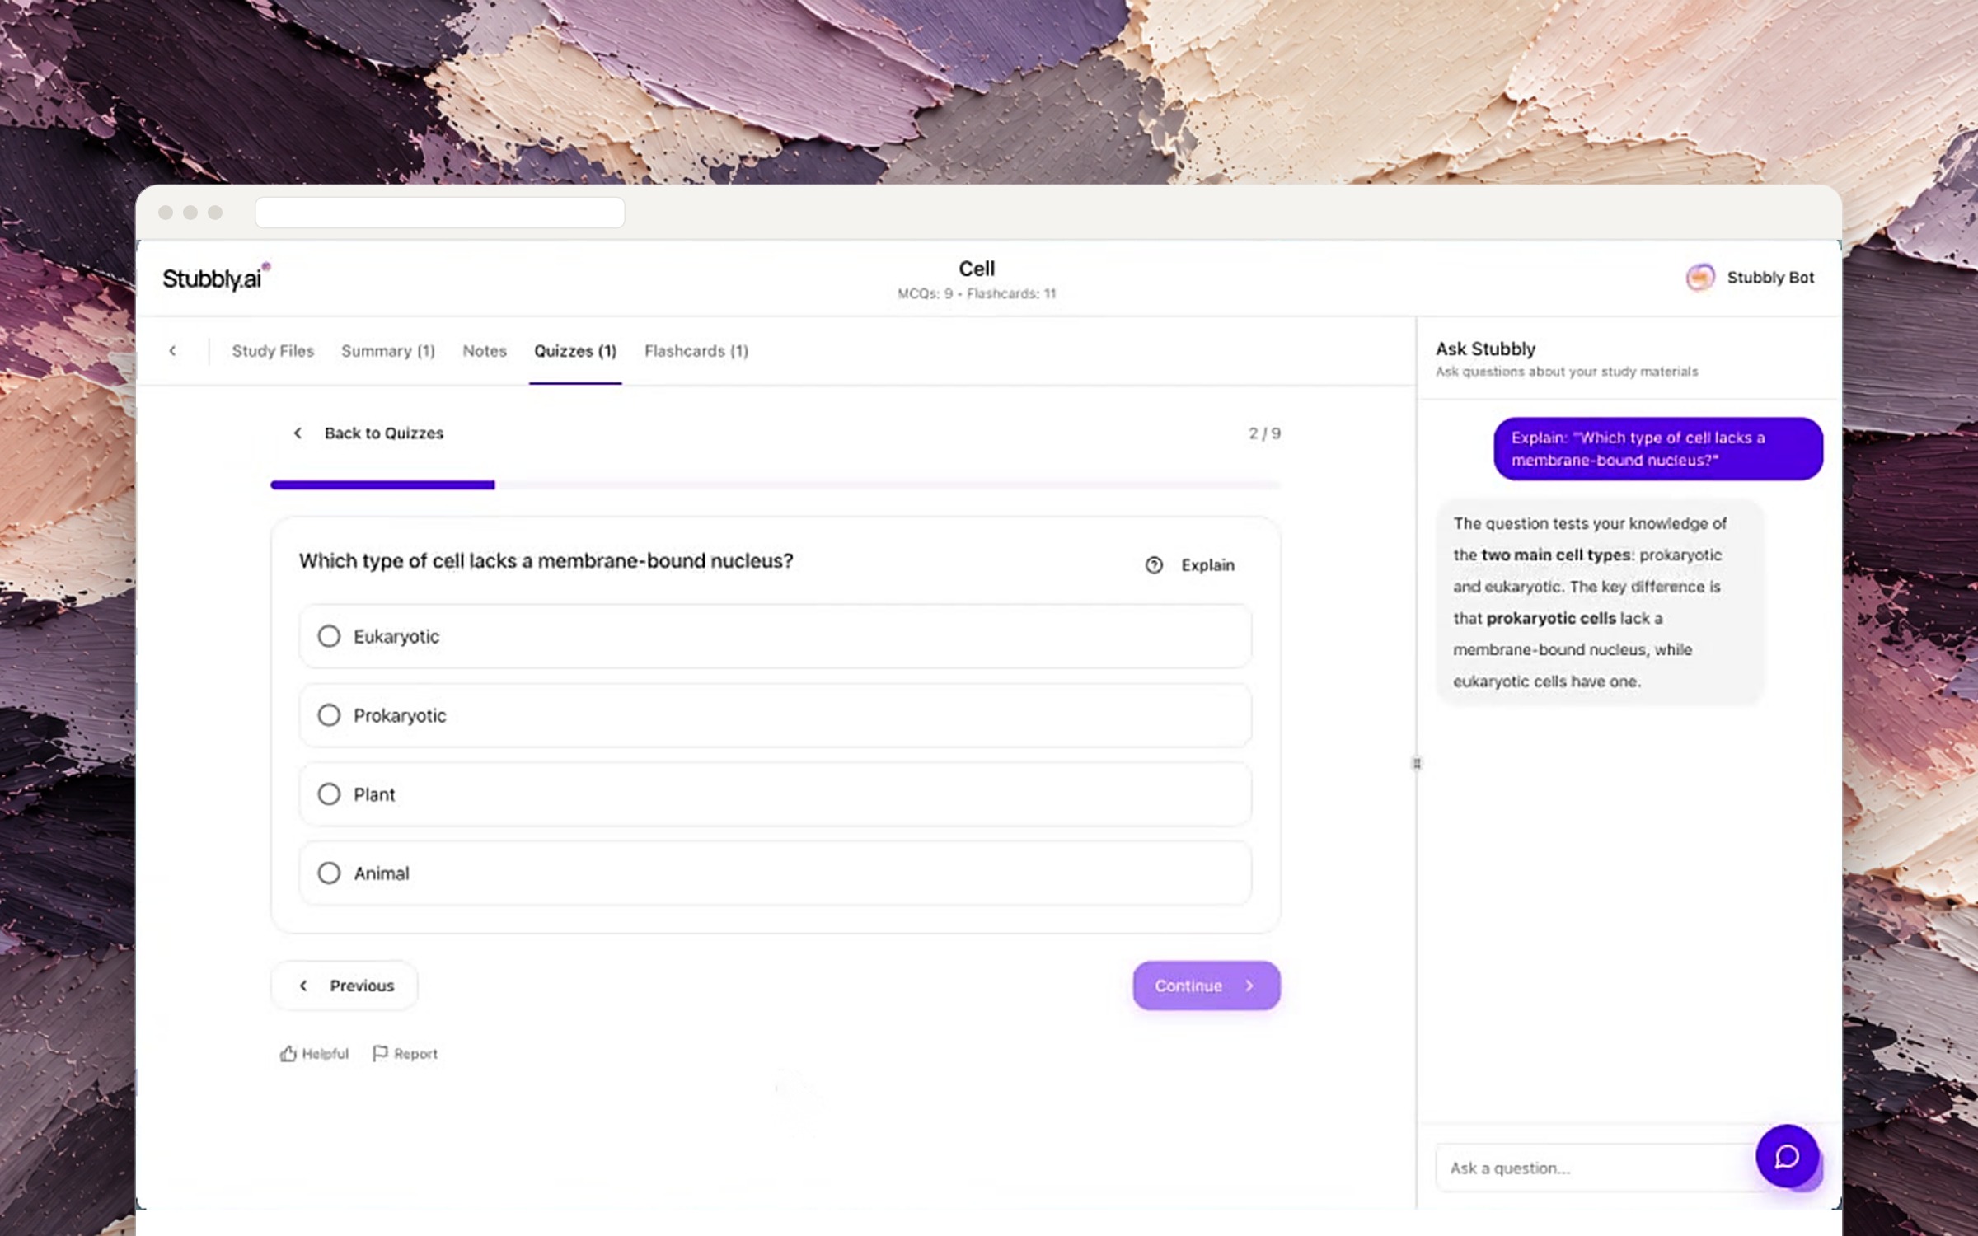1978x1236 pixels.
Task: Click the left chevron on Previous
Action: pyautogui.click(x=303, y=986)
